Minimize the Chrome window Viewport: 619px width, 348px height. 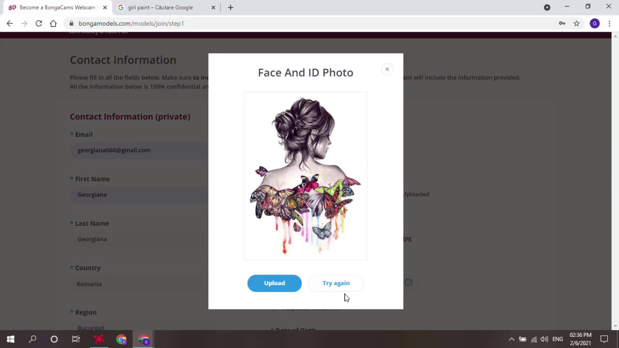click(x=567, y=7)
